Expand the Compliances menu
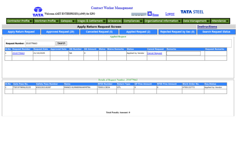Screen dimensions: 236x167 pyautogui.click(x=133, y=21)
